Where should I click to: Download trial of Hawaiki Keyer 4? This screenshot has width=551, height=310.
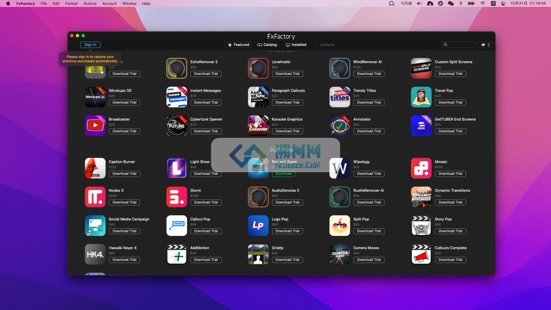[124, 260]
